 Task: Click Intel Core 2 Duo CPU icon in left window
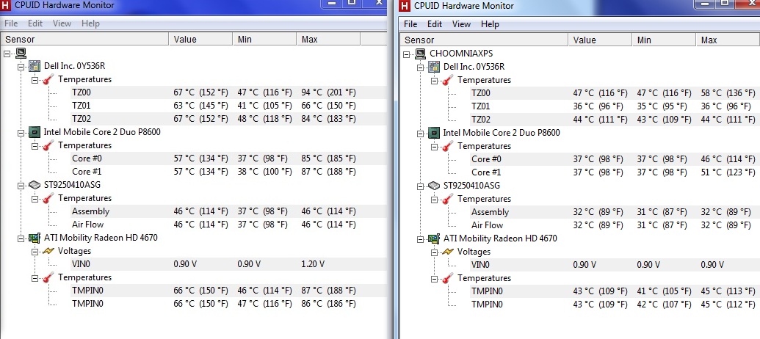pos(35,132)
